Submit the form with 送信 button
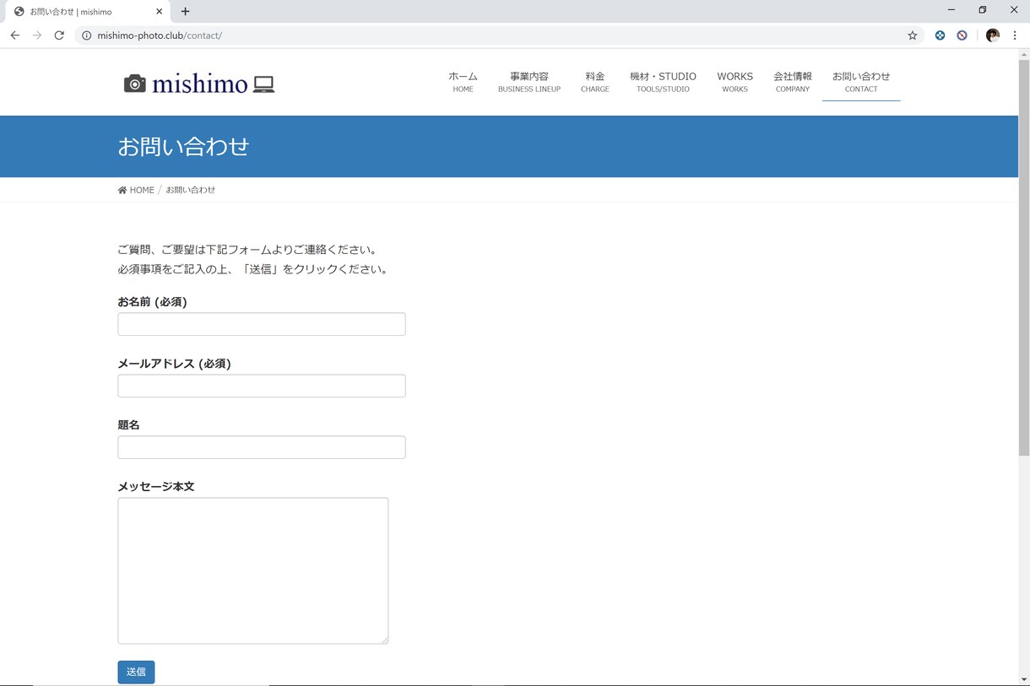 (x=136, y=672)
